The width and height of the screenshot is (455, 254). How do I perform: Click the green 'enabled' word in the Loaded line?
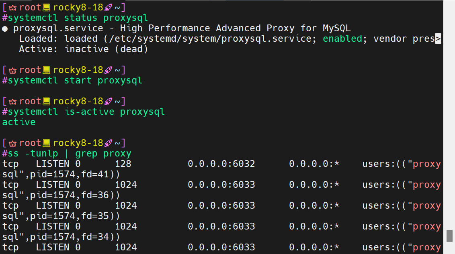tap(342, 39)
